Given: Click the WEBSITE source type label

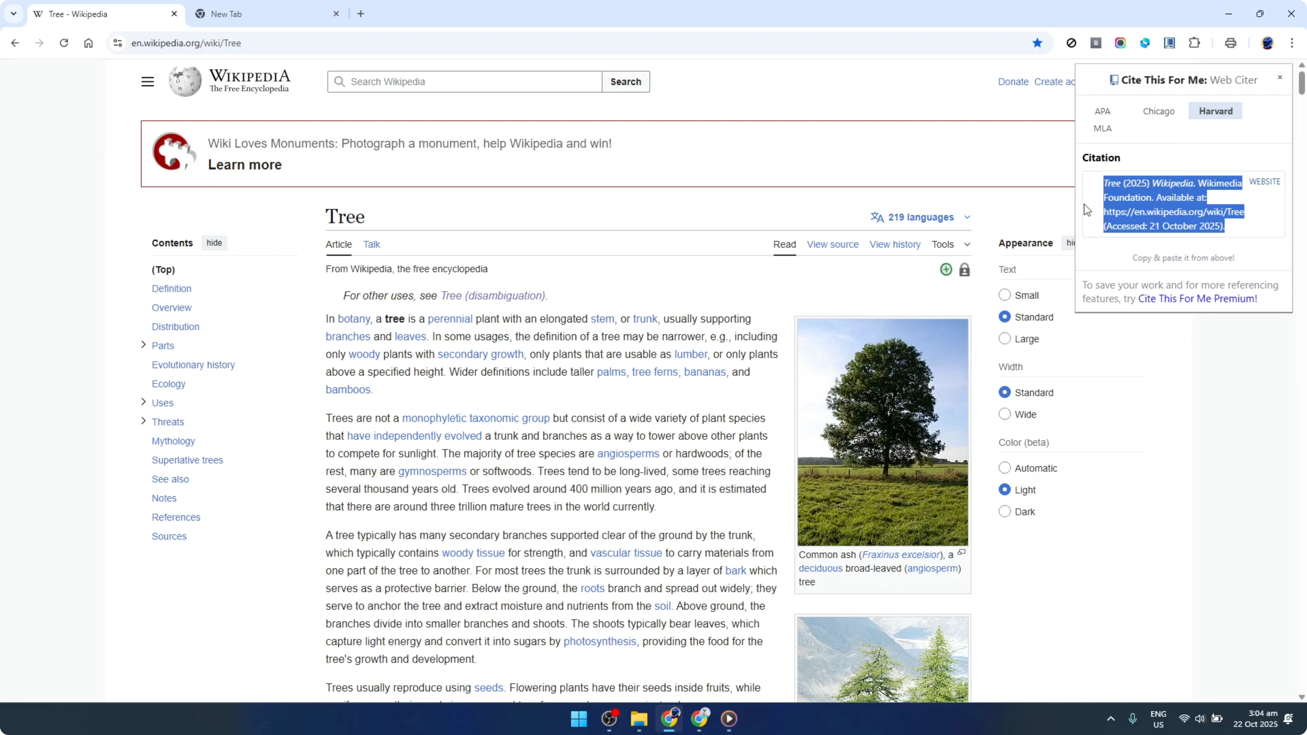Looking at the screenshot, I should [x=1264, y=181].
